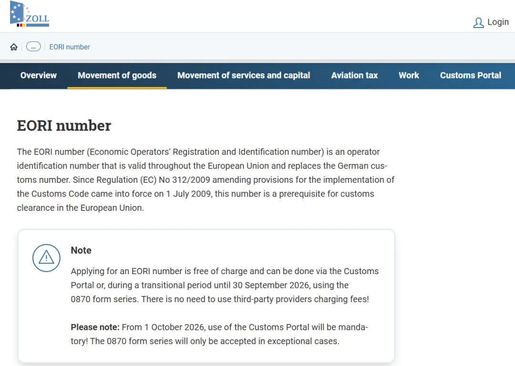Open the EORI number breadcrumb link
The height and width of the screenshot is (366, 515).
[x=69, y=47]
